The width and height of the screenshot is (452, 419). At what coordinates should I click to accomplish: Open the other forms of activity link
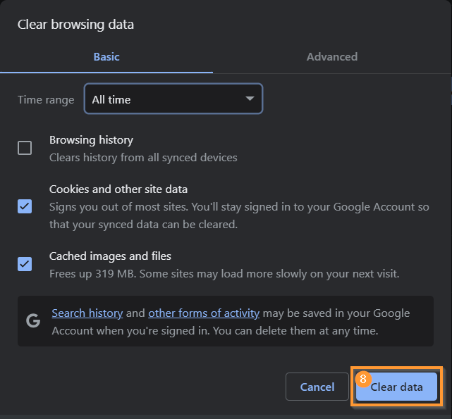(x=204, y=313)
